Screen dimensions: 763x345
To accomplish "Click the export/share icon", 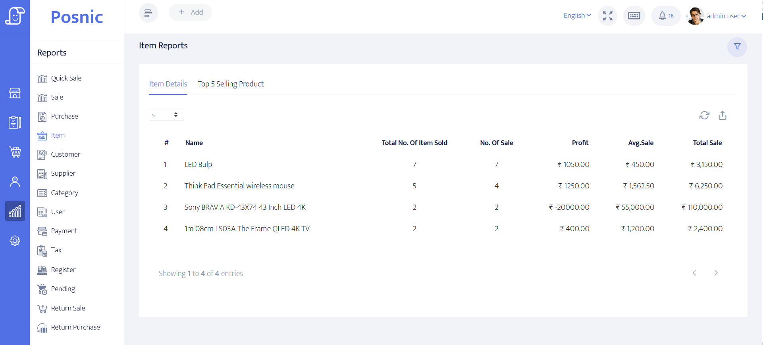I will click(x=723, y=115).
